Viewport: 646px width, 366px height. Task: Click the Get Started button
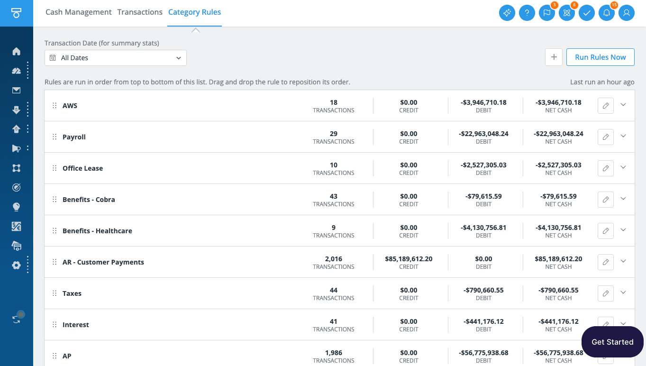[x=612, y=342]
